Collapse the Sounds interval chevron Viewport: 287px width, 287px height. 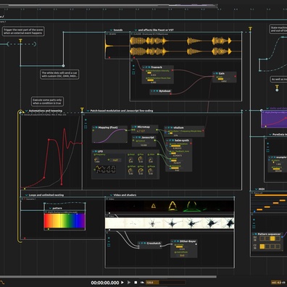click(112, 30)
